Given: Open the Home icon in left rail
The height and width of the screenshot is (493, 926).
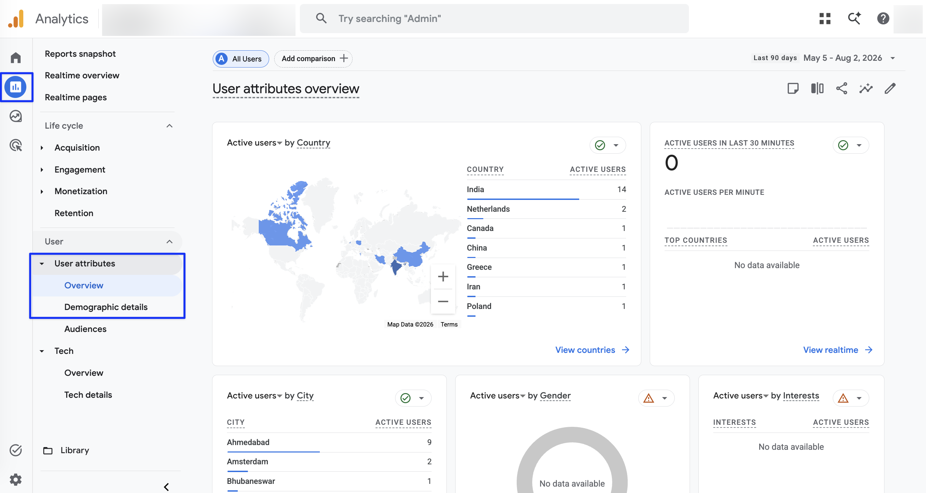Looking at the screenshot, I should click(x=16, y=57).
